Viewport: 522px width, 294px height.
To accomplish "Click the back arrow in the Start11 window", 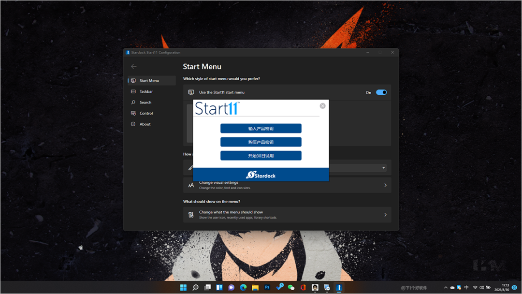I will coord(134,67).
